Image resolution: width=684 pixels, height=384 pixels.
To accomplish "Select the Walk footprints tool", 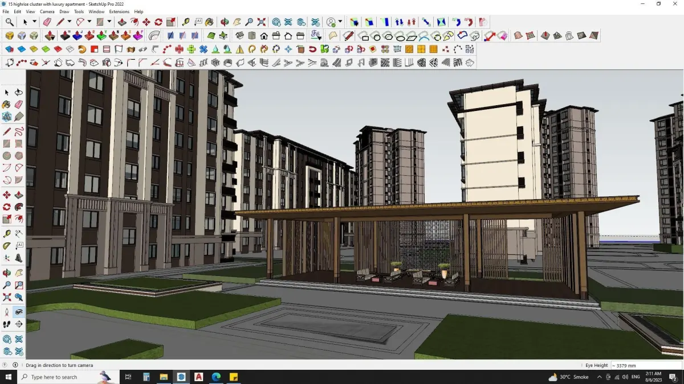I will [x=7, y=324].
